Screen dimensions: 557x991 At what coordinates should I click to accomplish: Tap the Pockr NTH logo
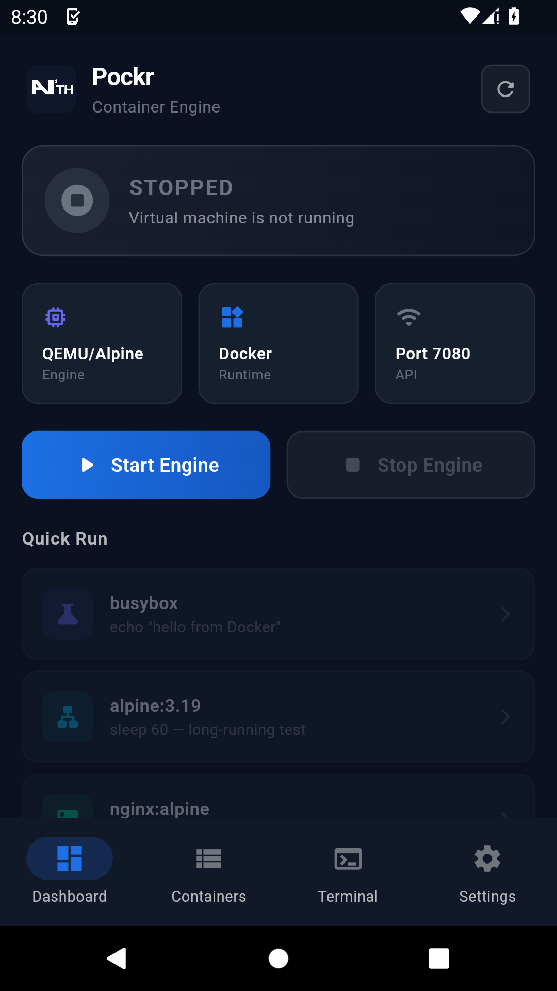coord(52,89)
